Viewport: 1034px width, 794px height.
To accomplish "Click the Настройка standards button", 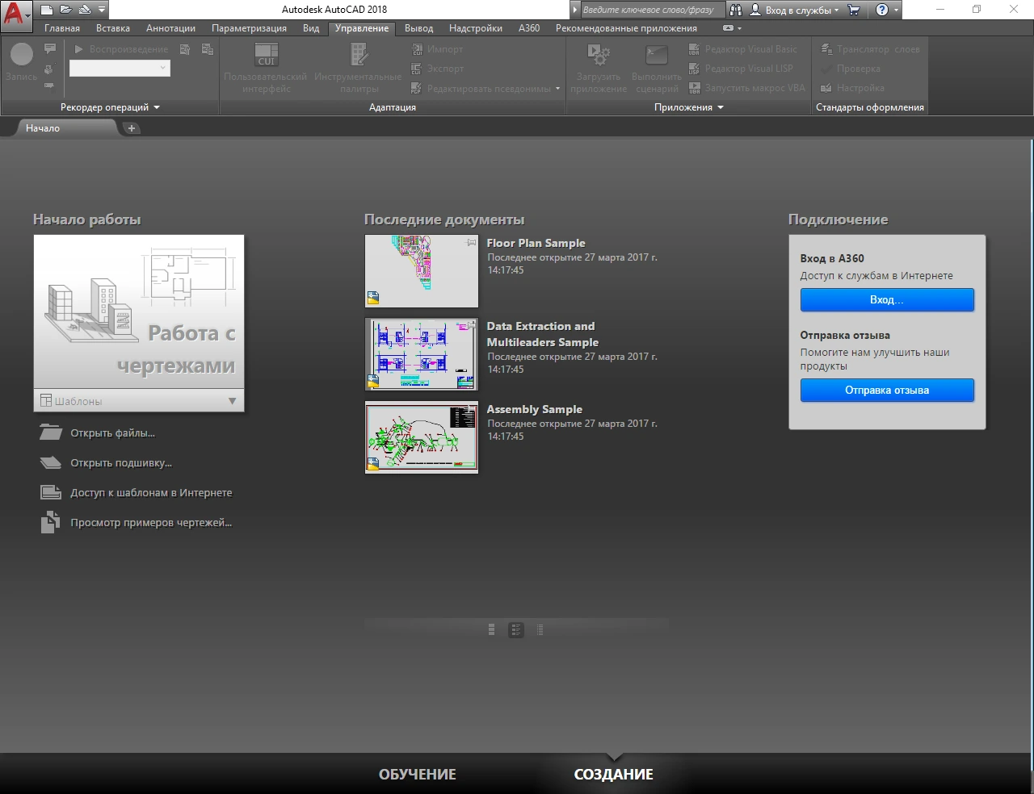I will (852, 88).
